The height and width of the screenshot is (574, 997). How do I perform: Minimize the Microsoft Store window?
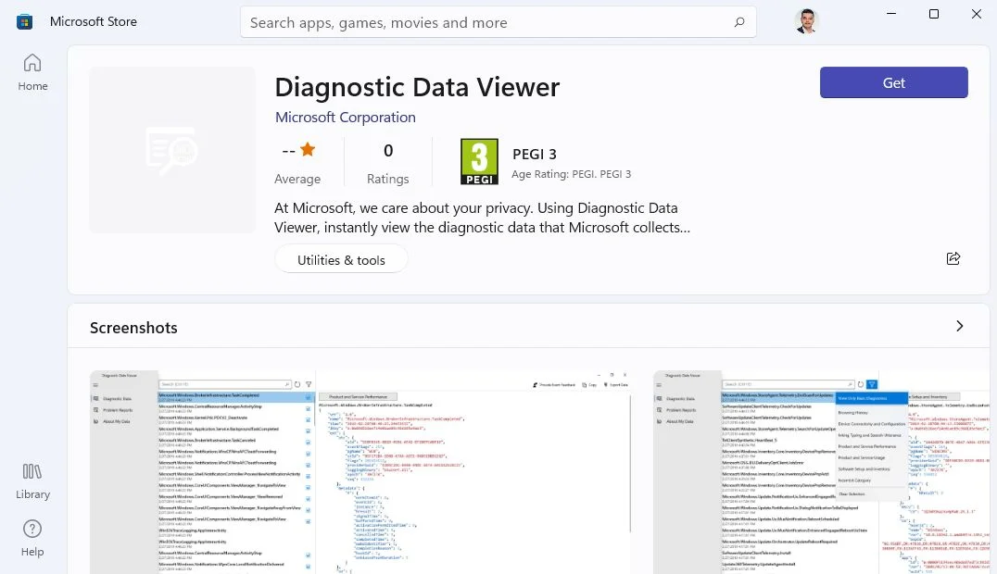[x=891, y=13]
